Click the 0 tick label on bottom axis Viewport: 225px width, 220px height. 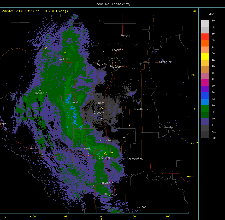(101, 216)
